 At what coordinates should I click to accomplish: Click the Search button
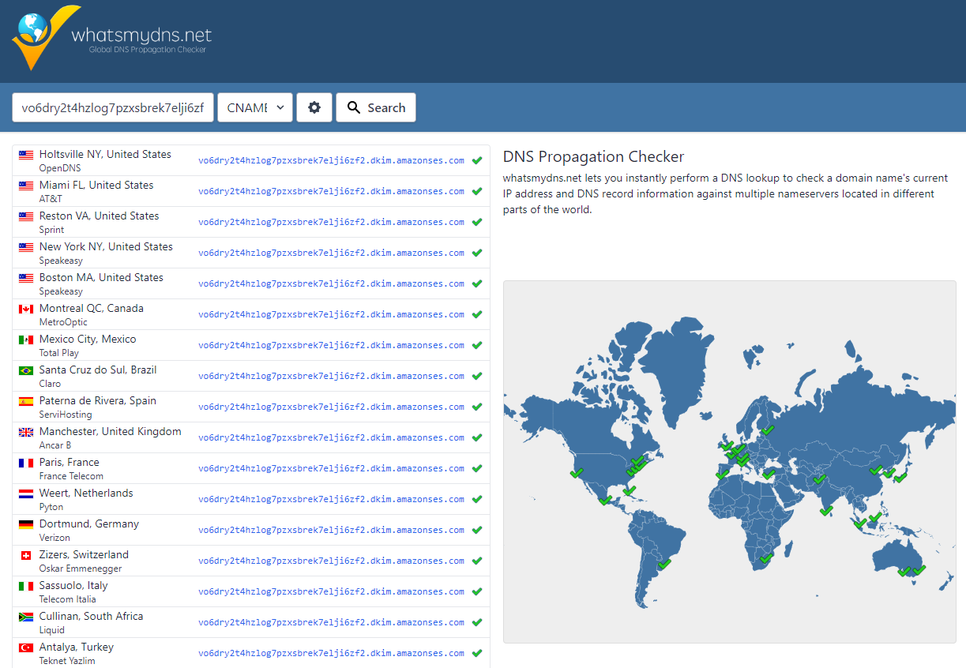coord(376,107)
